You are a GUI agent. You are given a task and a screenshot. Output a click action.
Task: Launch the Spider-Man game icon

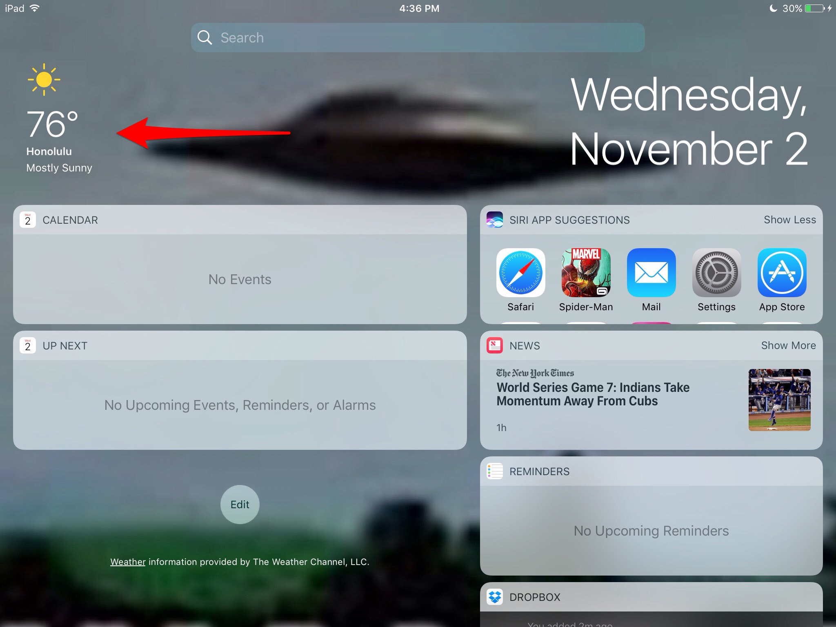tap(586, 273)
